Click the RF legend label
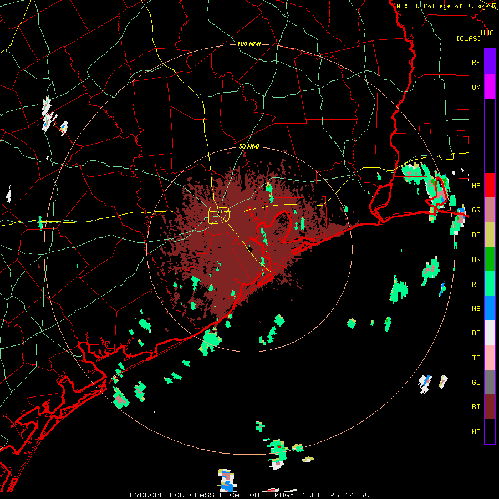Image resolution: width=499 pixels, height=499 pixels. [x=476, y=62]
